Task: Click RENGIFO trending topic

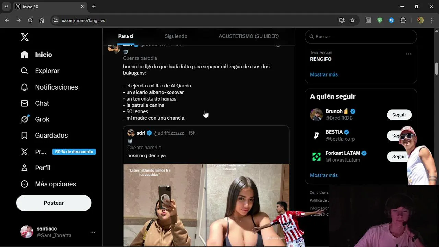Action: click(x=321, y=59)
